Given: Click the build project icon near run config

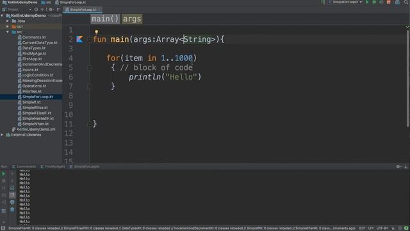Looking at the screenshot, I should click(x=323, y=2).
